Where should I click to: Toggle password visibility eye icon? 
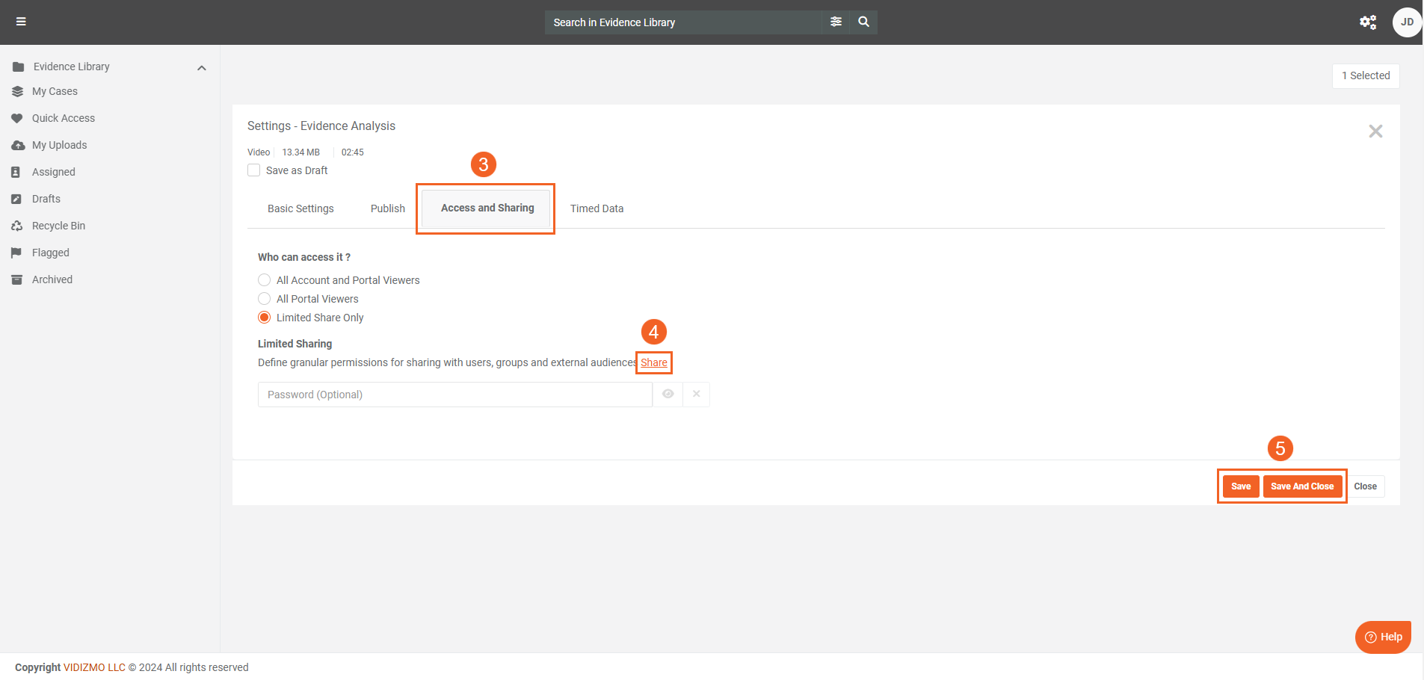tap(668, 394)
